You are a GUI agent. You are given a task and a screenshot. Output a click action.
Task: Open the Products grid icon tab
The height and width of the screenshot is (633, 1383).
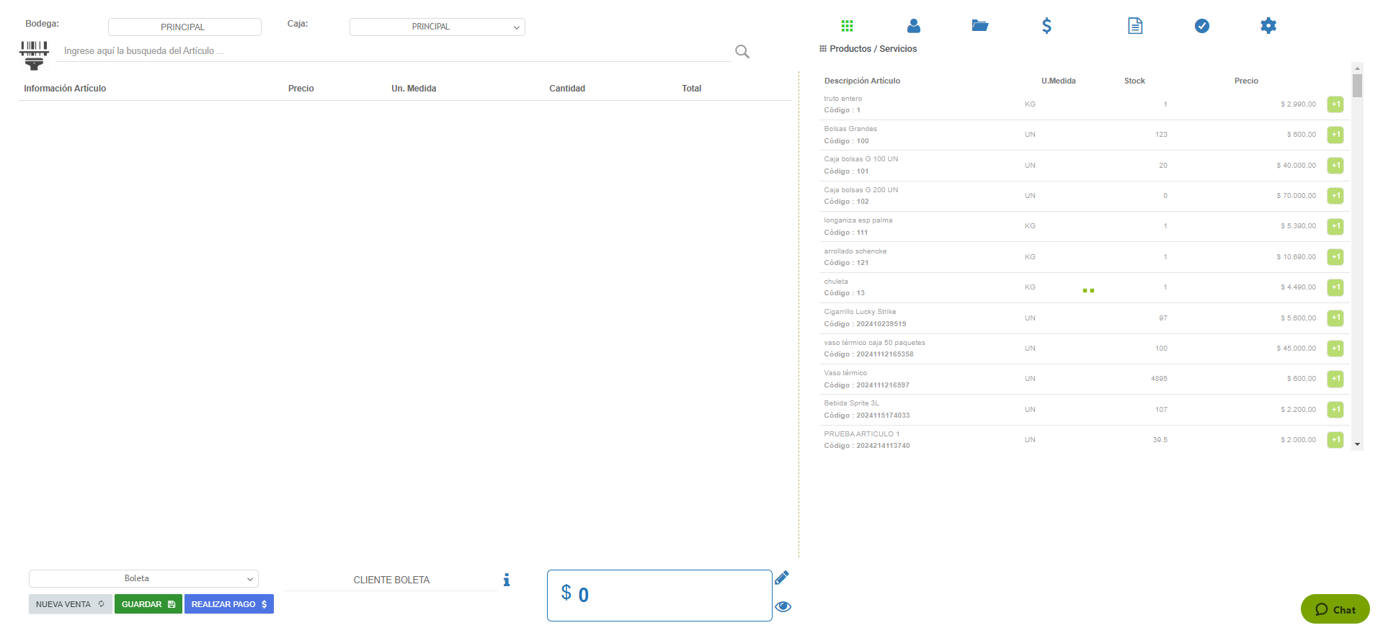click(847, 26)
